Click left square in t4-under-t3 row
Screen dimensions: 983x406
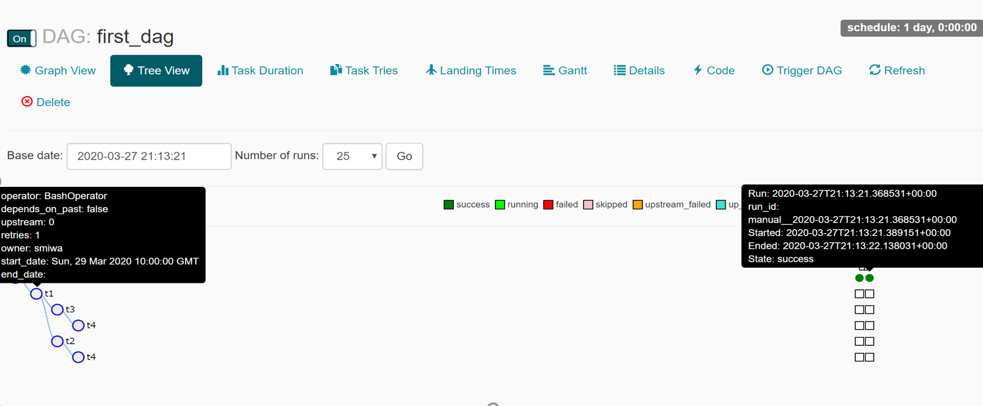coord(859,326)
